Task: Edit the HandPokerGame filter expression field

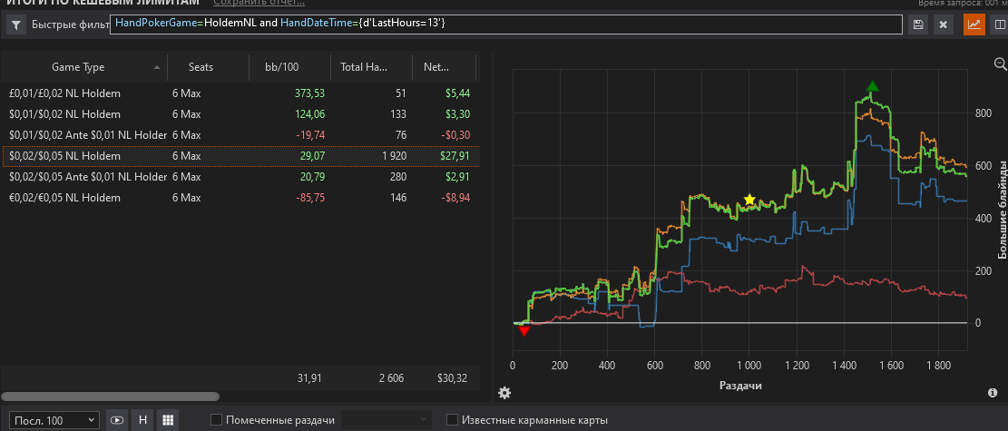Action: (506, 24)
